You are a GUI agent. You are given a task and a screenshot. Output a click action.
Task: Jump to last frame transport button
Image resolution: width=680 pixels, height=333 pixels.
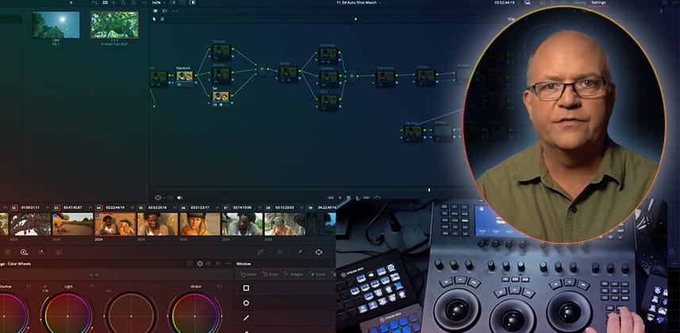click(x=367, y=197)
